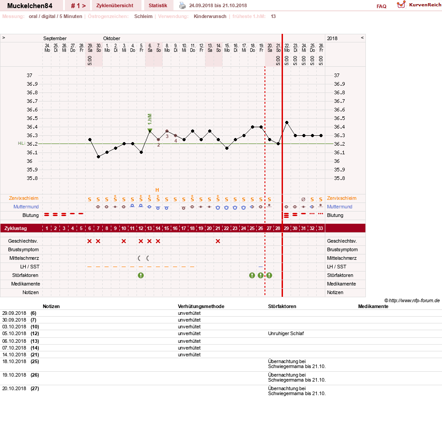Image resolution: width=442 pixels, height=424 pixels.
Task: Click the green Störfaktoren icon on cycle day 12
Action: (x=141, y=275)
